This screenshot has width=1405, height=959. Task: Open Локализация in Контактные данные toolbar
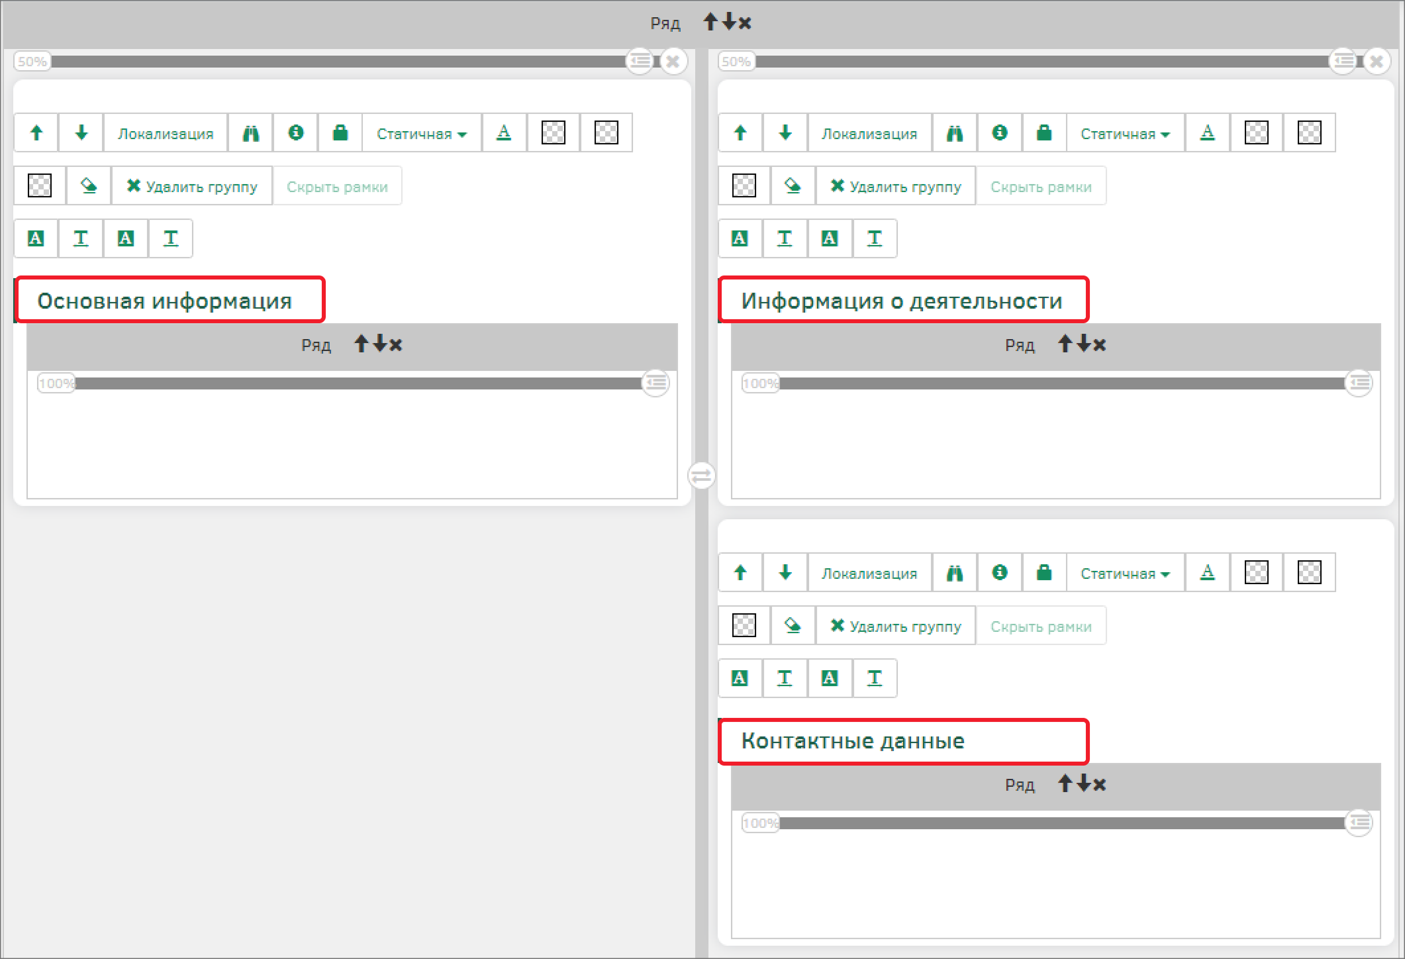[x=869, y=573]
